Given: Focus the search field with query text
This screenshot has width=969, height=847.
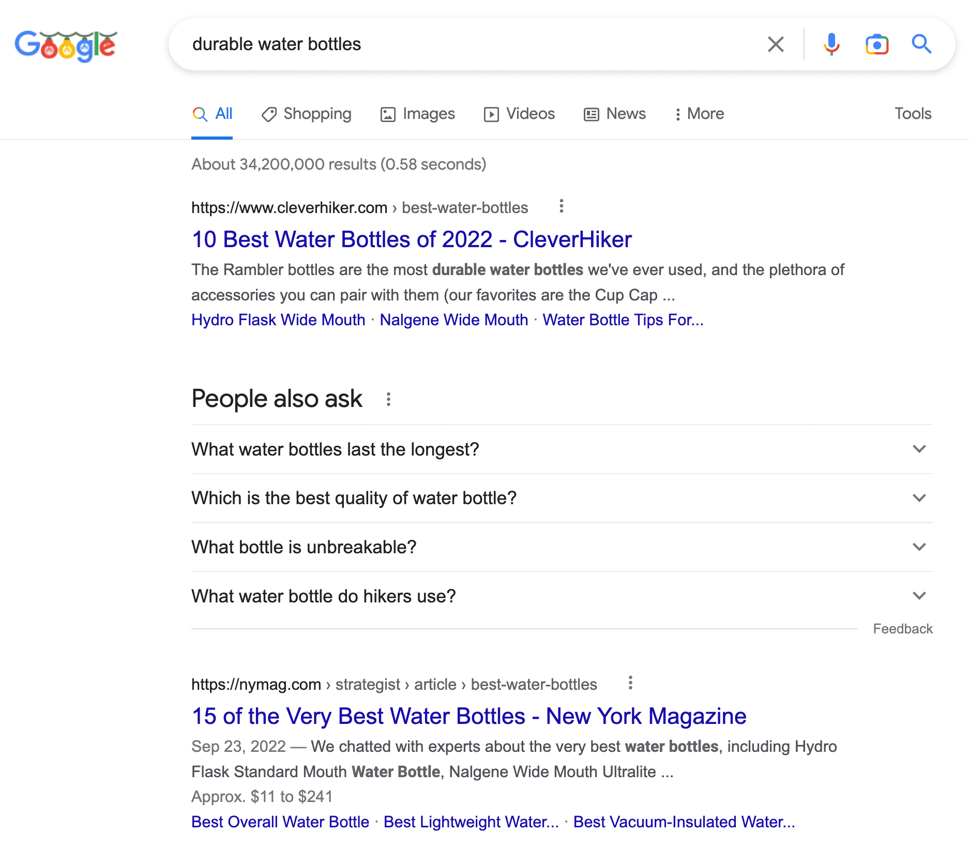Looking at the screenshot, I should 465,44.
